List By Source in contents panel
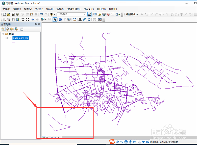The width and height of the screenshot is (197, 145). click(x=8, y=29)
